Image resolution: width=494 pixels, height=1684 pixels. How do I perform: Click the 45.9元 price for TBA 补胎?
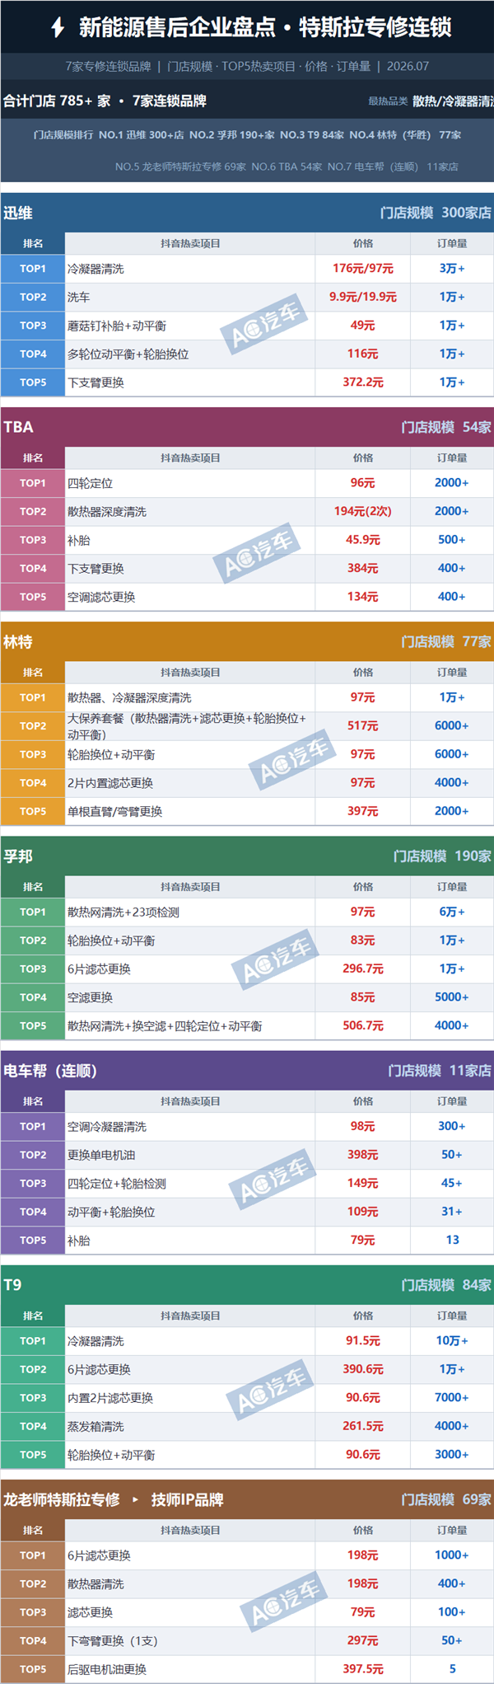(363, 540)
